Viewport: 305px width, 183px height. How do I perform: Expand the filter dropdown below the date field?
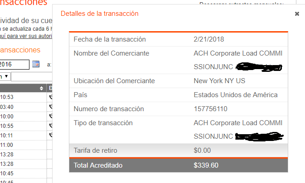pos(5,76)
